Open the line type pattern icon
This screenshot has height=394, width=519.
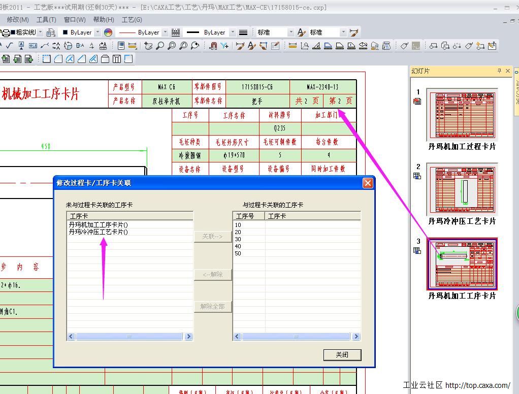pyautogui.click(x=176, y=32)
